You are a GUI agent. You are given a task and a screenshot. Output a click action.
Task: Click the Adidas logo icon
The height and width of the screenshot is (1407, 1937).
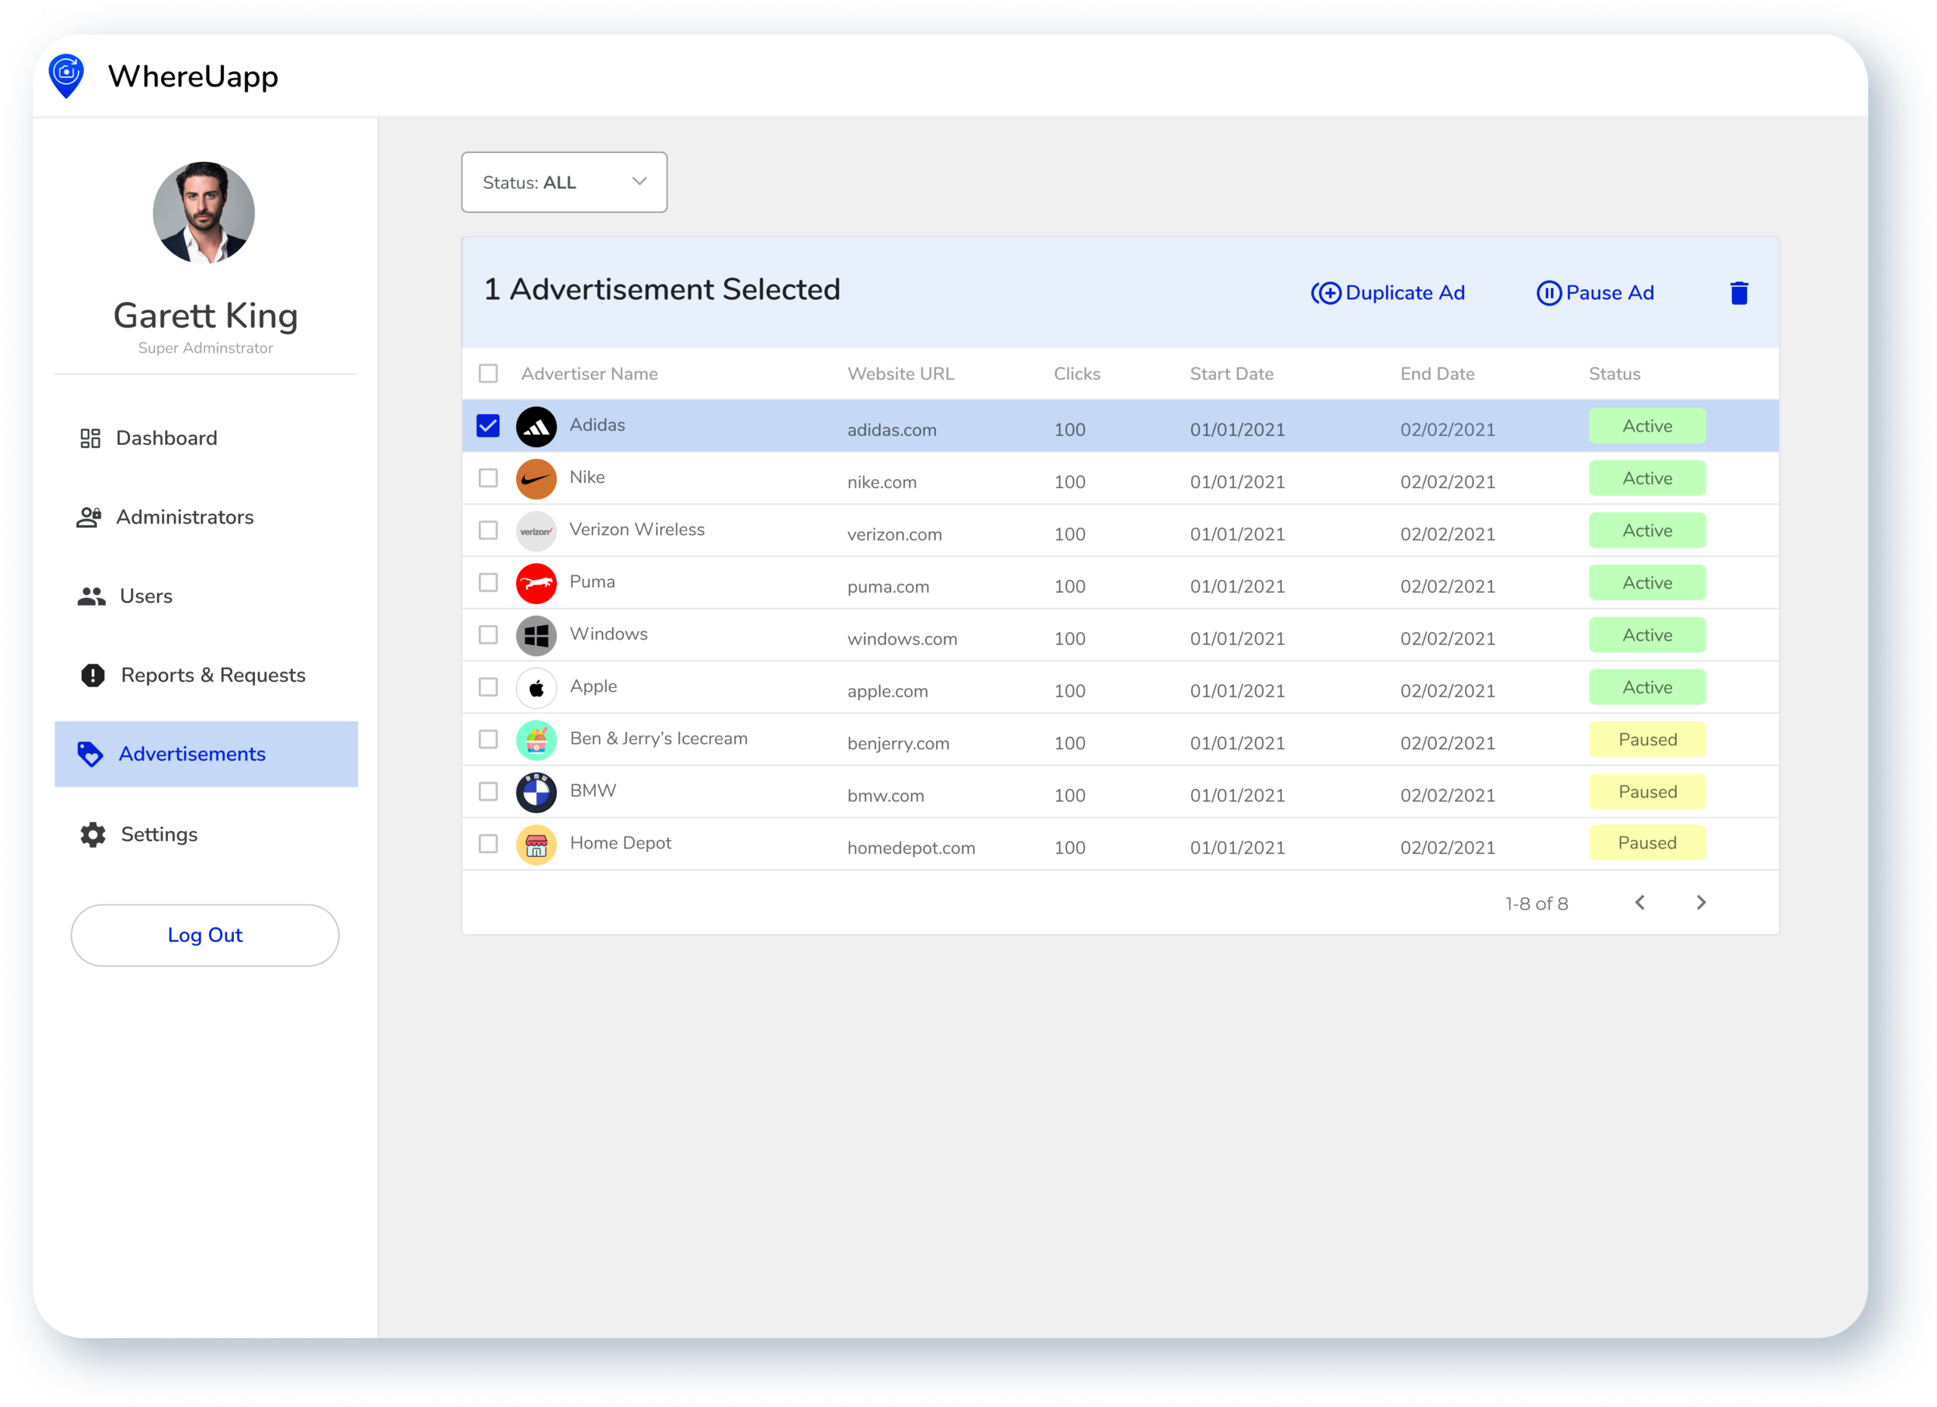click(536, 426)
